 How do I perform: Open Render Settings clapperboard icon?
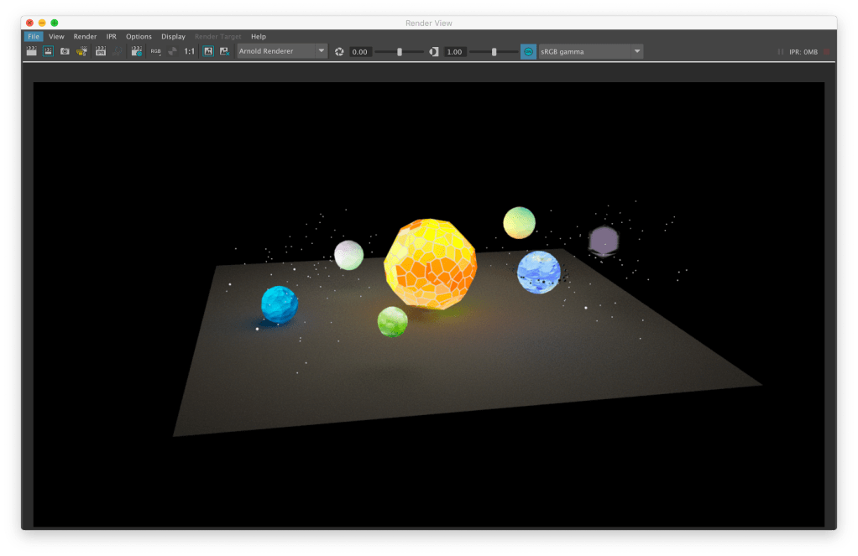[135, 52]
